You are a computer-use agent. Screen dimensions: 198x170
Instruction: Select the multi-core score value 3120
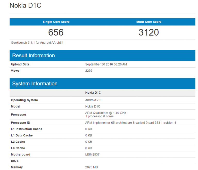pos(149,32)
